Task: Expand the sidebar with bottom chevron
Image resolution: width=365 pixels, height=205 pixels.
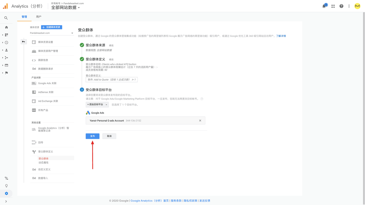Action: pos(6,202)
